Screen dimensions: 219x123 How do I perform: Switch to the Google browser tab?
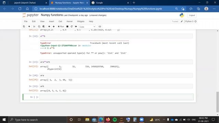point(99,3)
